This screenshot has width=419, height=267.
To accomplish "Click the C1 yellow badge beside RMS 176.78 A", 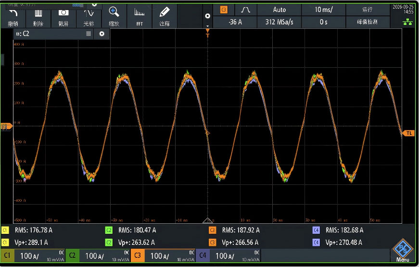I will pyautogui.click(x=5, y=230).
